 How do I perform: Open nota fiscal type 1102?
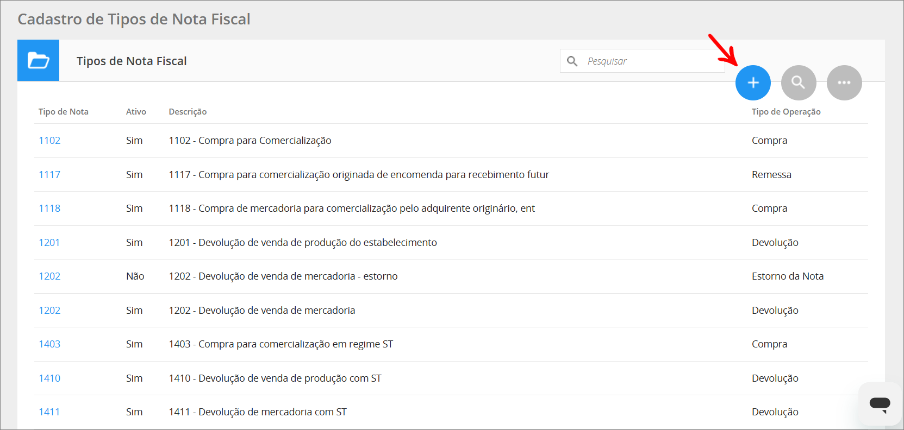pyautogui.click(x=49, y=141)
